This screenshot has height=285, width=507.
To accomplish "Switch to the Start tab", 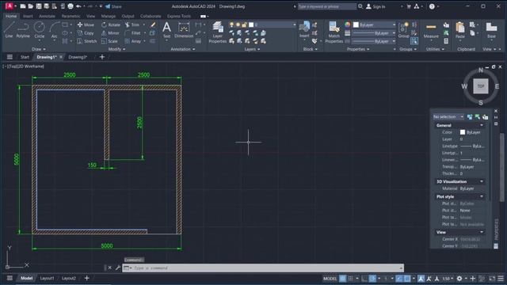I will click(25, 57).
